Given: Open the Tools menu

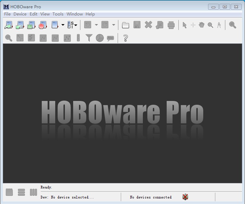Looking at the screenshot, I should pos(58,14).
